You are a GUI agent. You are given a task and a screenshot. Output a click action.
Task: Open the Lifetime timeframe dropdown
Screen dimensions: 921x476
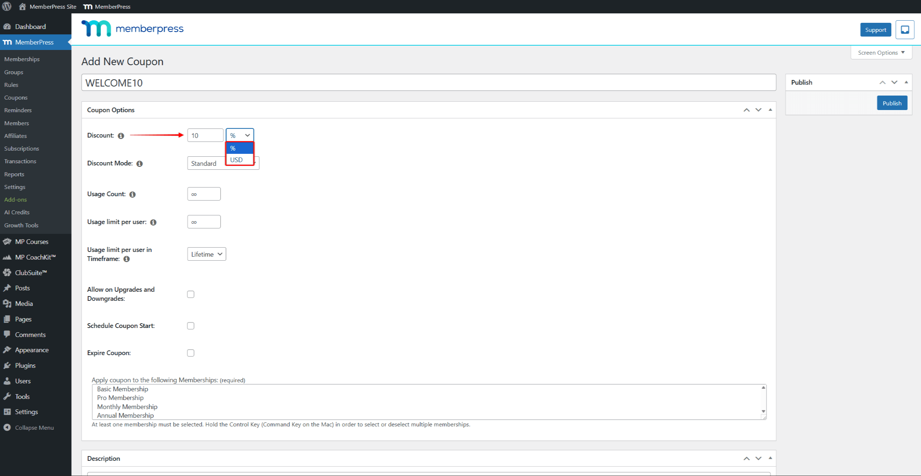[x=207, y=254]
